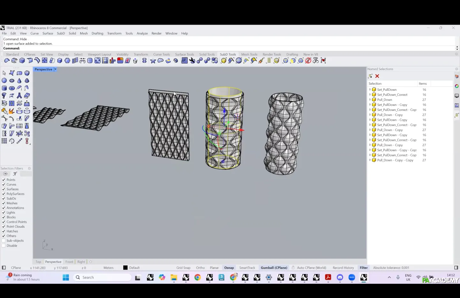Enable the Sub-objects selection filter
The height and width of the screenshot is (298, 460).
pos(4,241)
